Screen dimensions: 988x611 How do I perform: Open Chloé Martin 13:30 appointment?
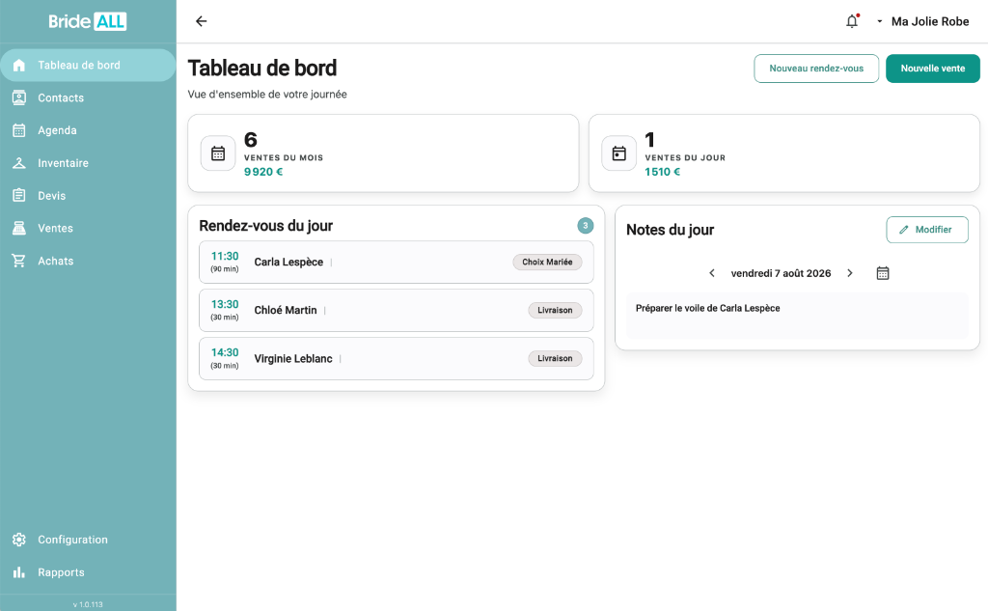(x=397, y=310)
